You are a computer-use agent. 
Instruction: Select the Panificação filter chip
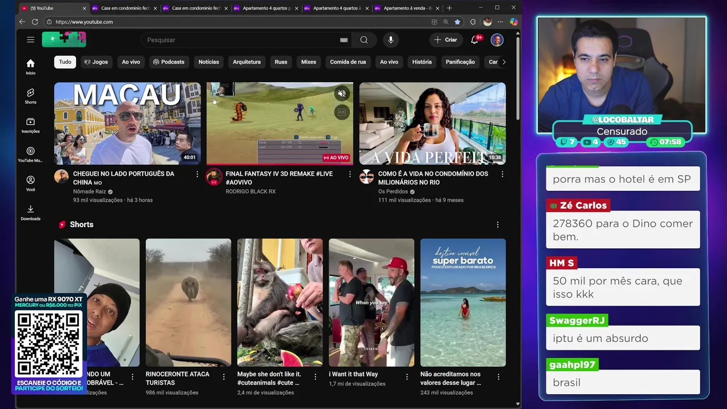(460, 62)
